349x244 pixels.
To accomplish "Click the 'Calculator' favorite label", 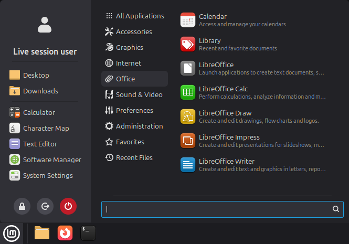I will click(39, 112).
